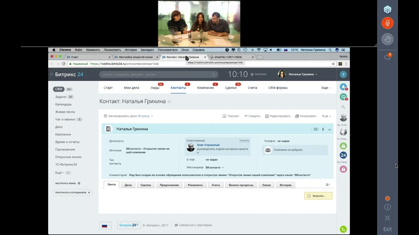Click Копировать toolbar item

pyautogui.click(x=306, y=116)
